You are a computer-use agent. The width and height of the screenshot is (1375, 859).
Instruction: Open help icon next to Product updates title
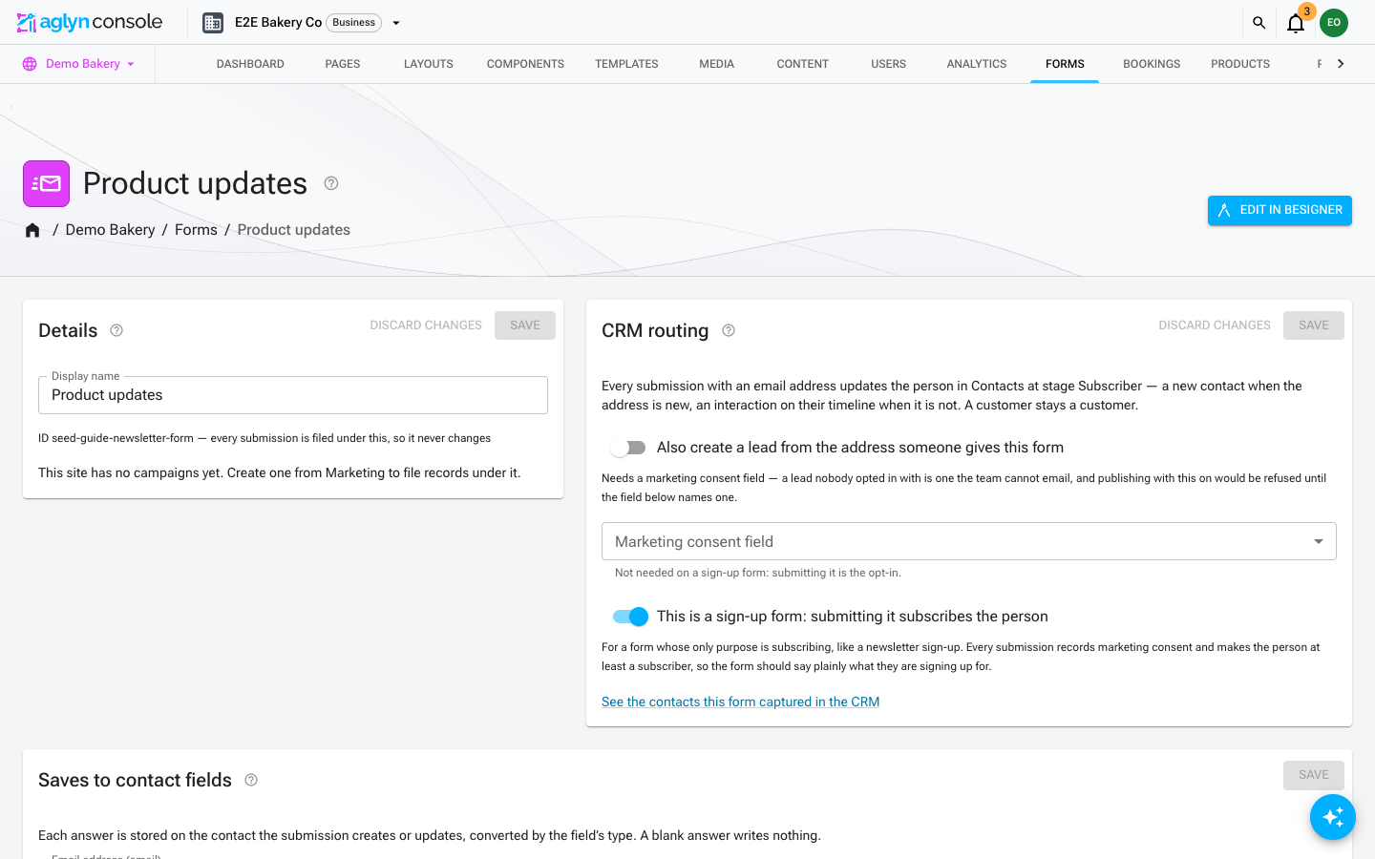point(331,183)
